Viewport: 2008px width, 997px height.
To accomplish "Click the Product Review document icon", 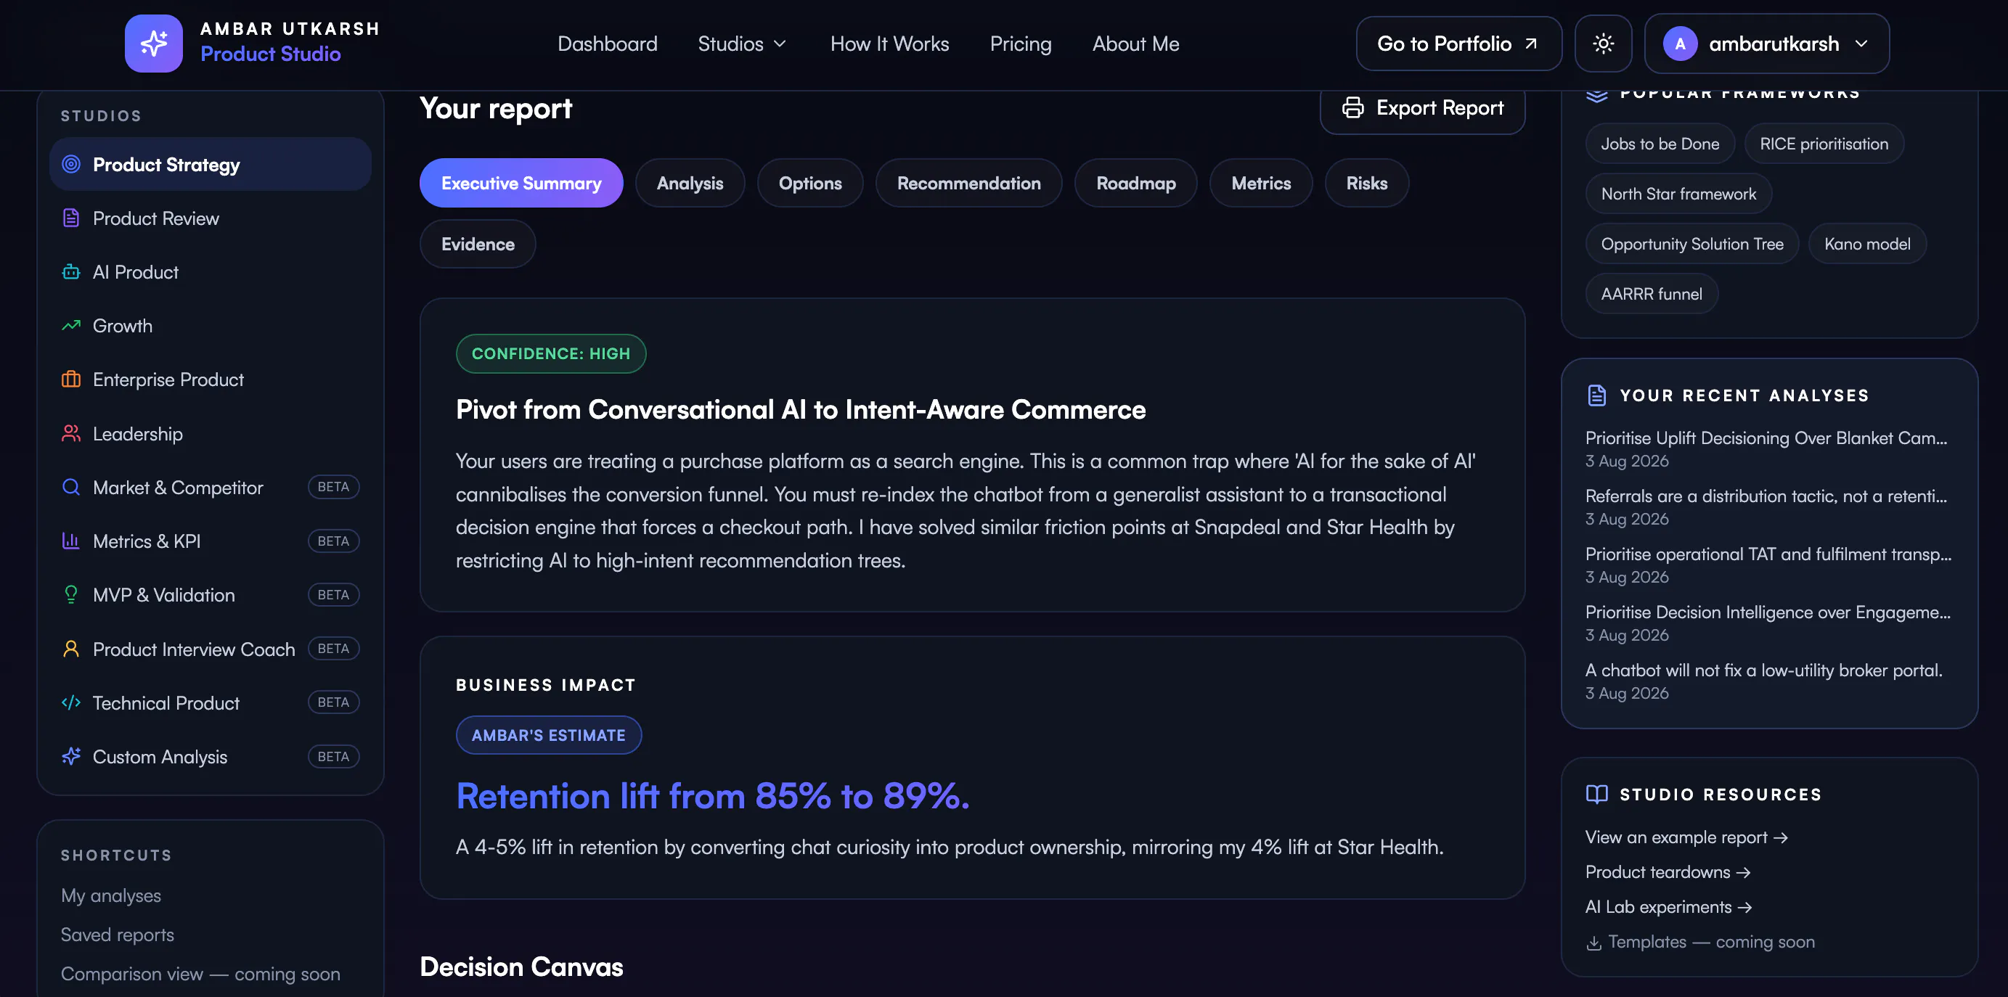I will click(x=71, y=218).
